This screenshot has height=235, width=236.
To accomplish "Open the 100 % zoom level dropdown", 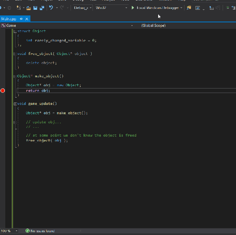I will coord(16,231).
